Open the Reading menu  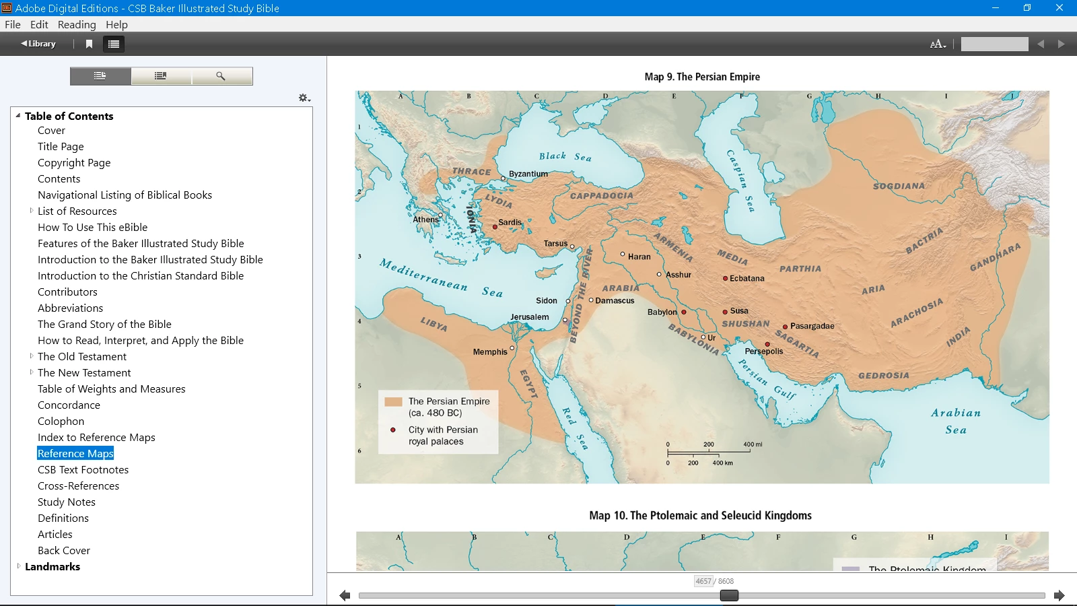pos(77,24)
